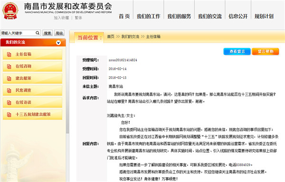Open the 我们的工作 navigation tab
The height and width of the screenshot is (182, 285).
[149, 16]
